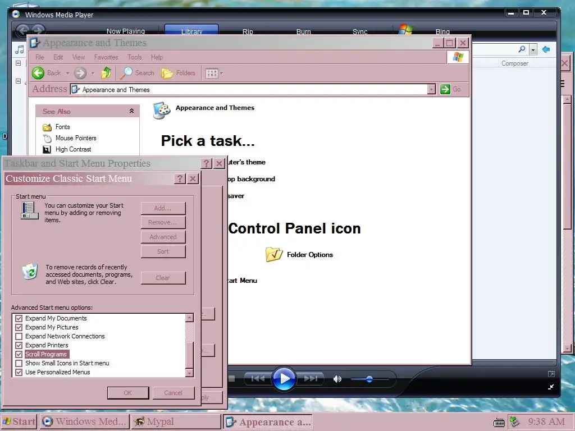Uncheck Expand Printers option
The image size is (575, 431).
point(19,345)
